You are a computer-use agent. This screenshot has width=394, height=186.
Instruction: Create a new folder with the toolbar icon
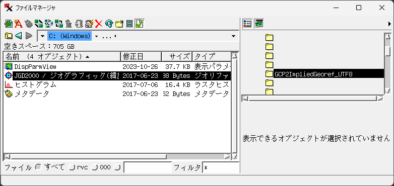pyautogui.click(x=119, y=24)
